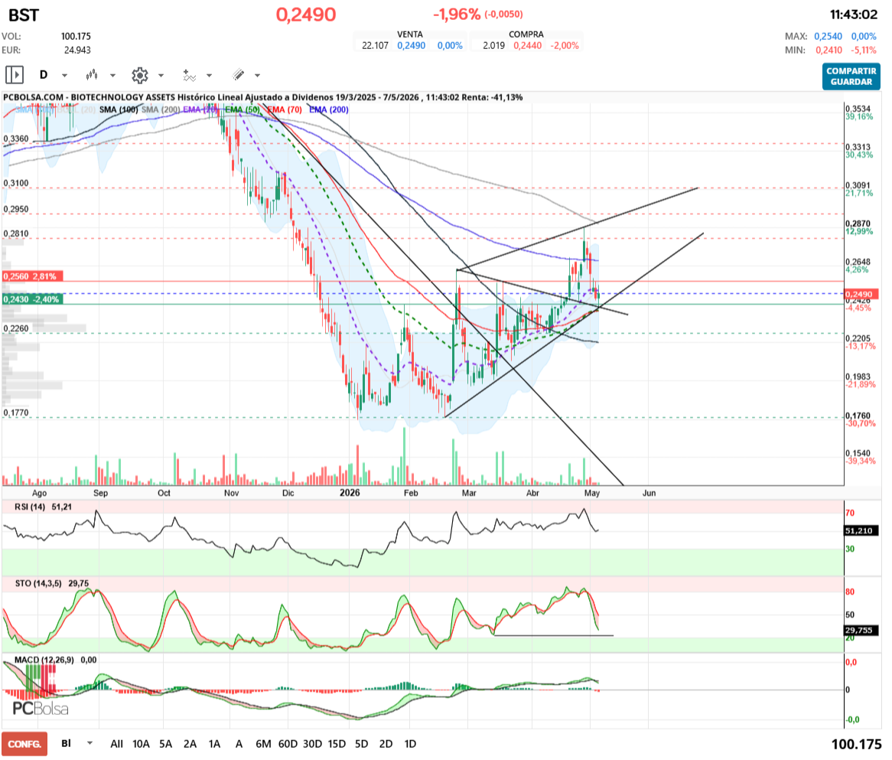Select the 10A time range
Screen dimensions: 892x760
click(141, 743)
